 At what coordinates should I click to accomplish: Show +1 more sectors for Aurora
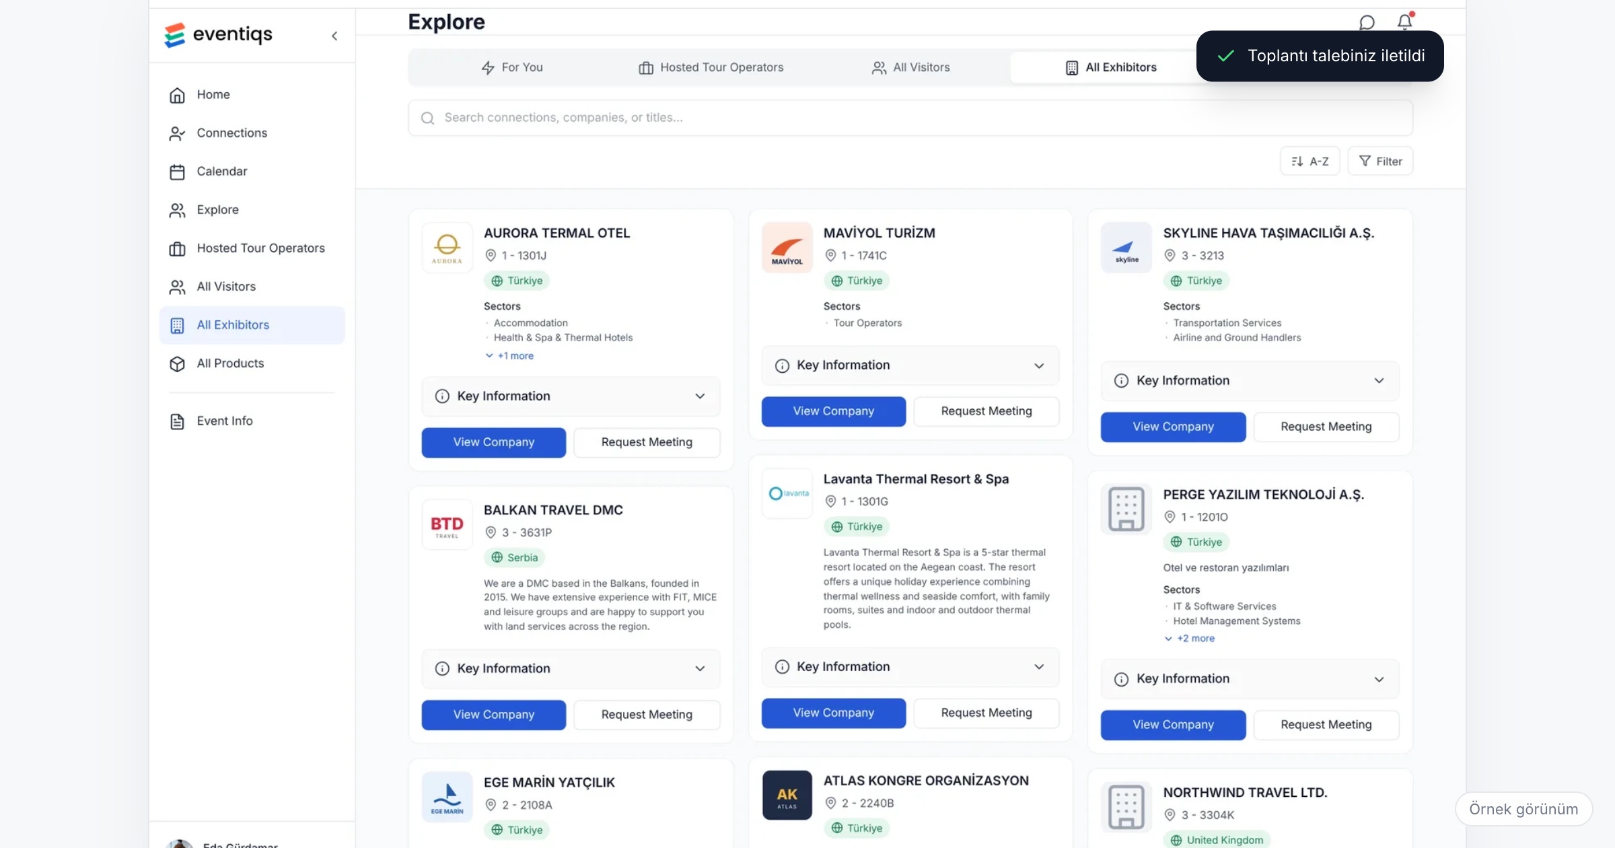pos(509,356)
